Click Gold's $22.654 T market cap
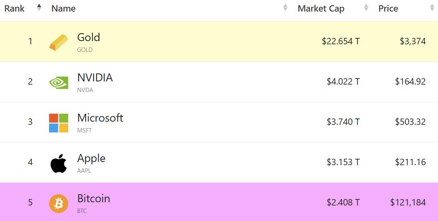Viewport: 438px width, 221px height. click(x=341, y=41)
